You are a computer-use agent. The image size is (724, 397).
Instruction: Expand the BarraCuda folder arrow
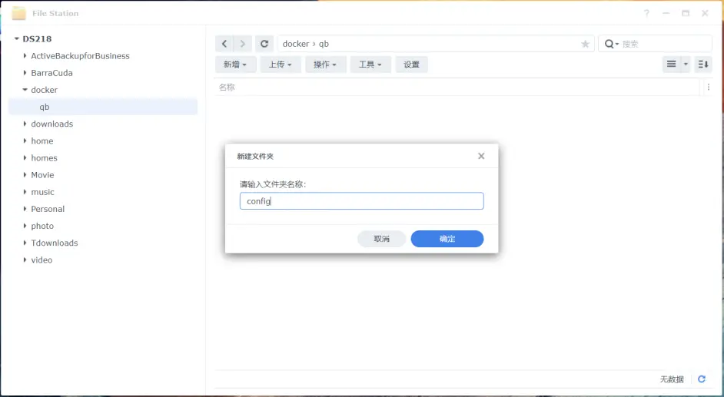point(25,73)
